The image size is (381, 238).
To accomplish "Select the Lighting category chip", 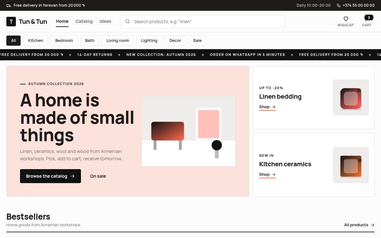I will point(149,41).
